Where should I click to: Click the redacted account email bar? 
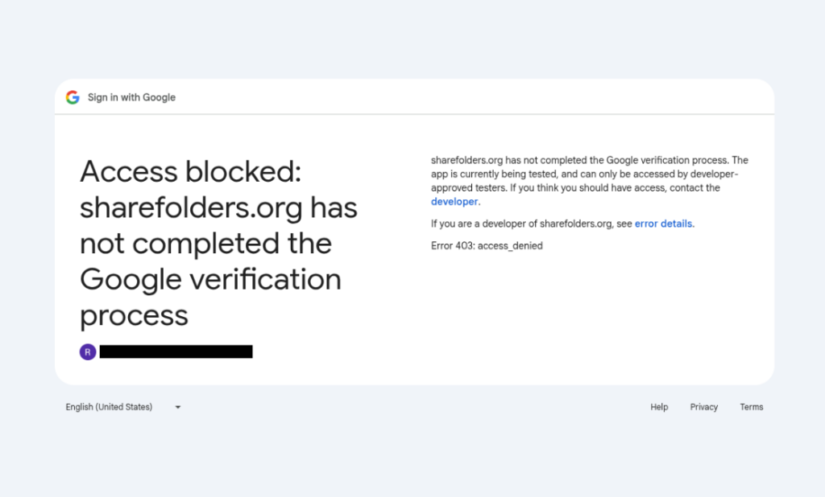pyautogui.click(x=176, y=351)
